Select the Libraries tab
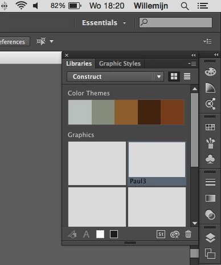The width and height of the screenshot is (221, 265). 79,63
